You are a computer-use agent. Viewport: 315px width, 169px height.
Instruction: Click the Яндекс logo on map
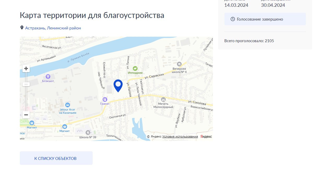click(206, 137)
